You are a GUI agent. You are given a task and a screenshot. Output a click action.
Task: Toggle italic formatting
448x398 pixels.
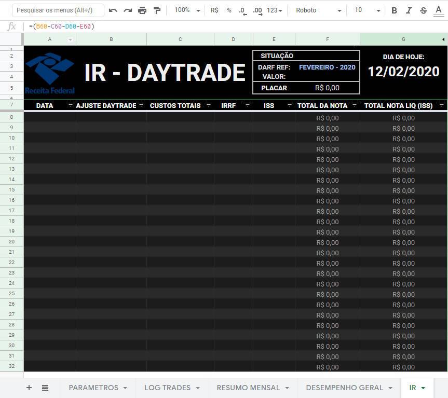pos(409,10)
